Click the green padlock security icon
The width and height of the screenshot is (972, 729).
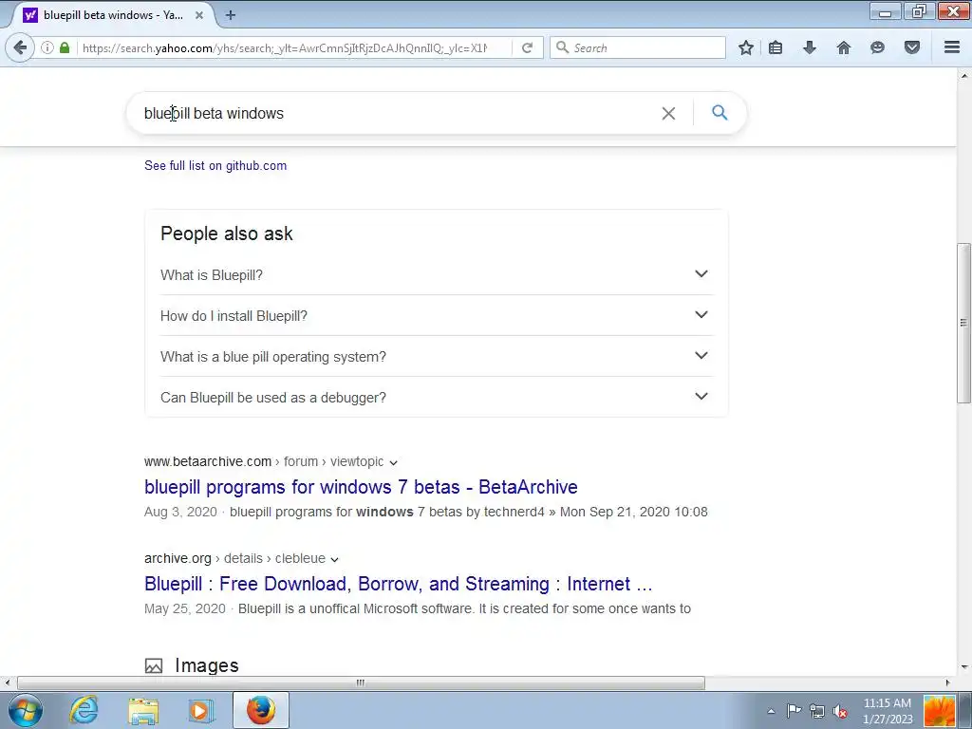click(65, 47)
